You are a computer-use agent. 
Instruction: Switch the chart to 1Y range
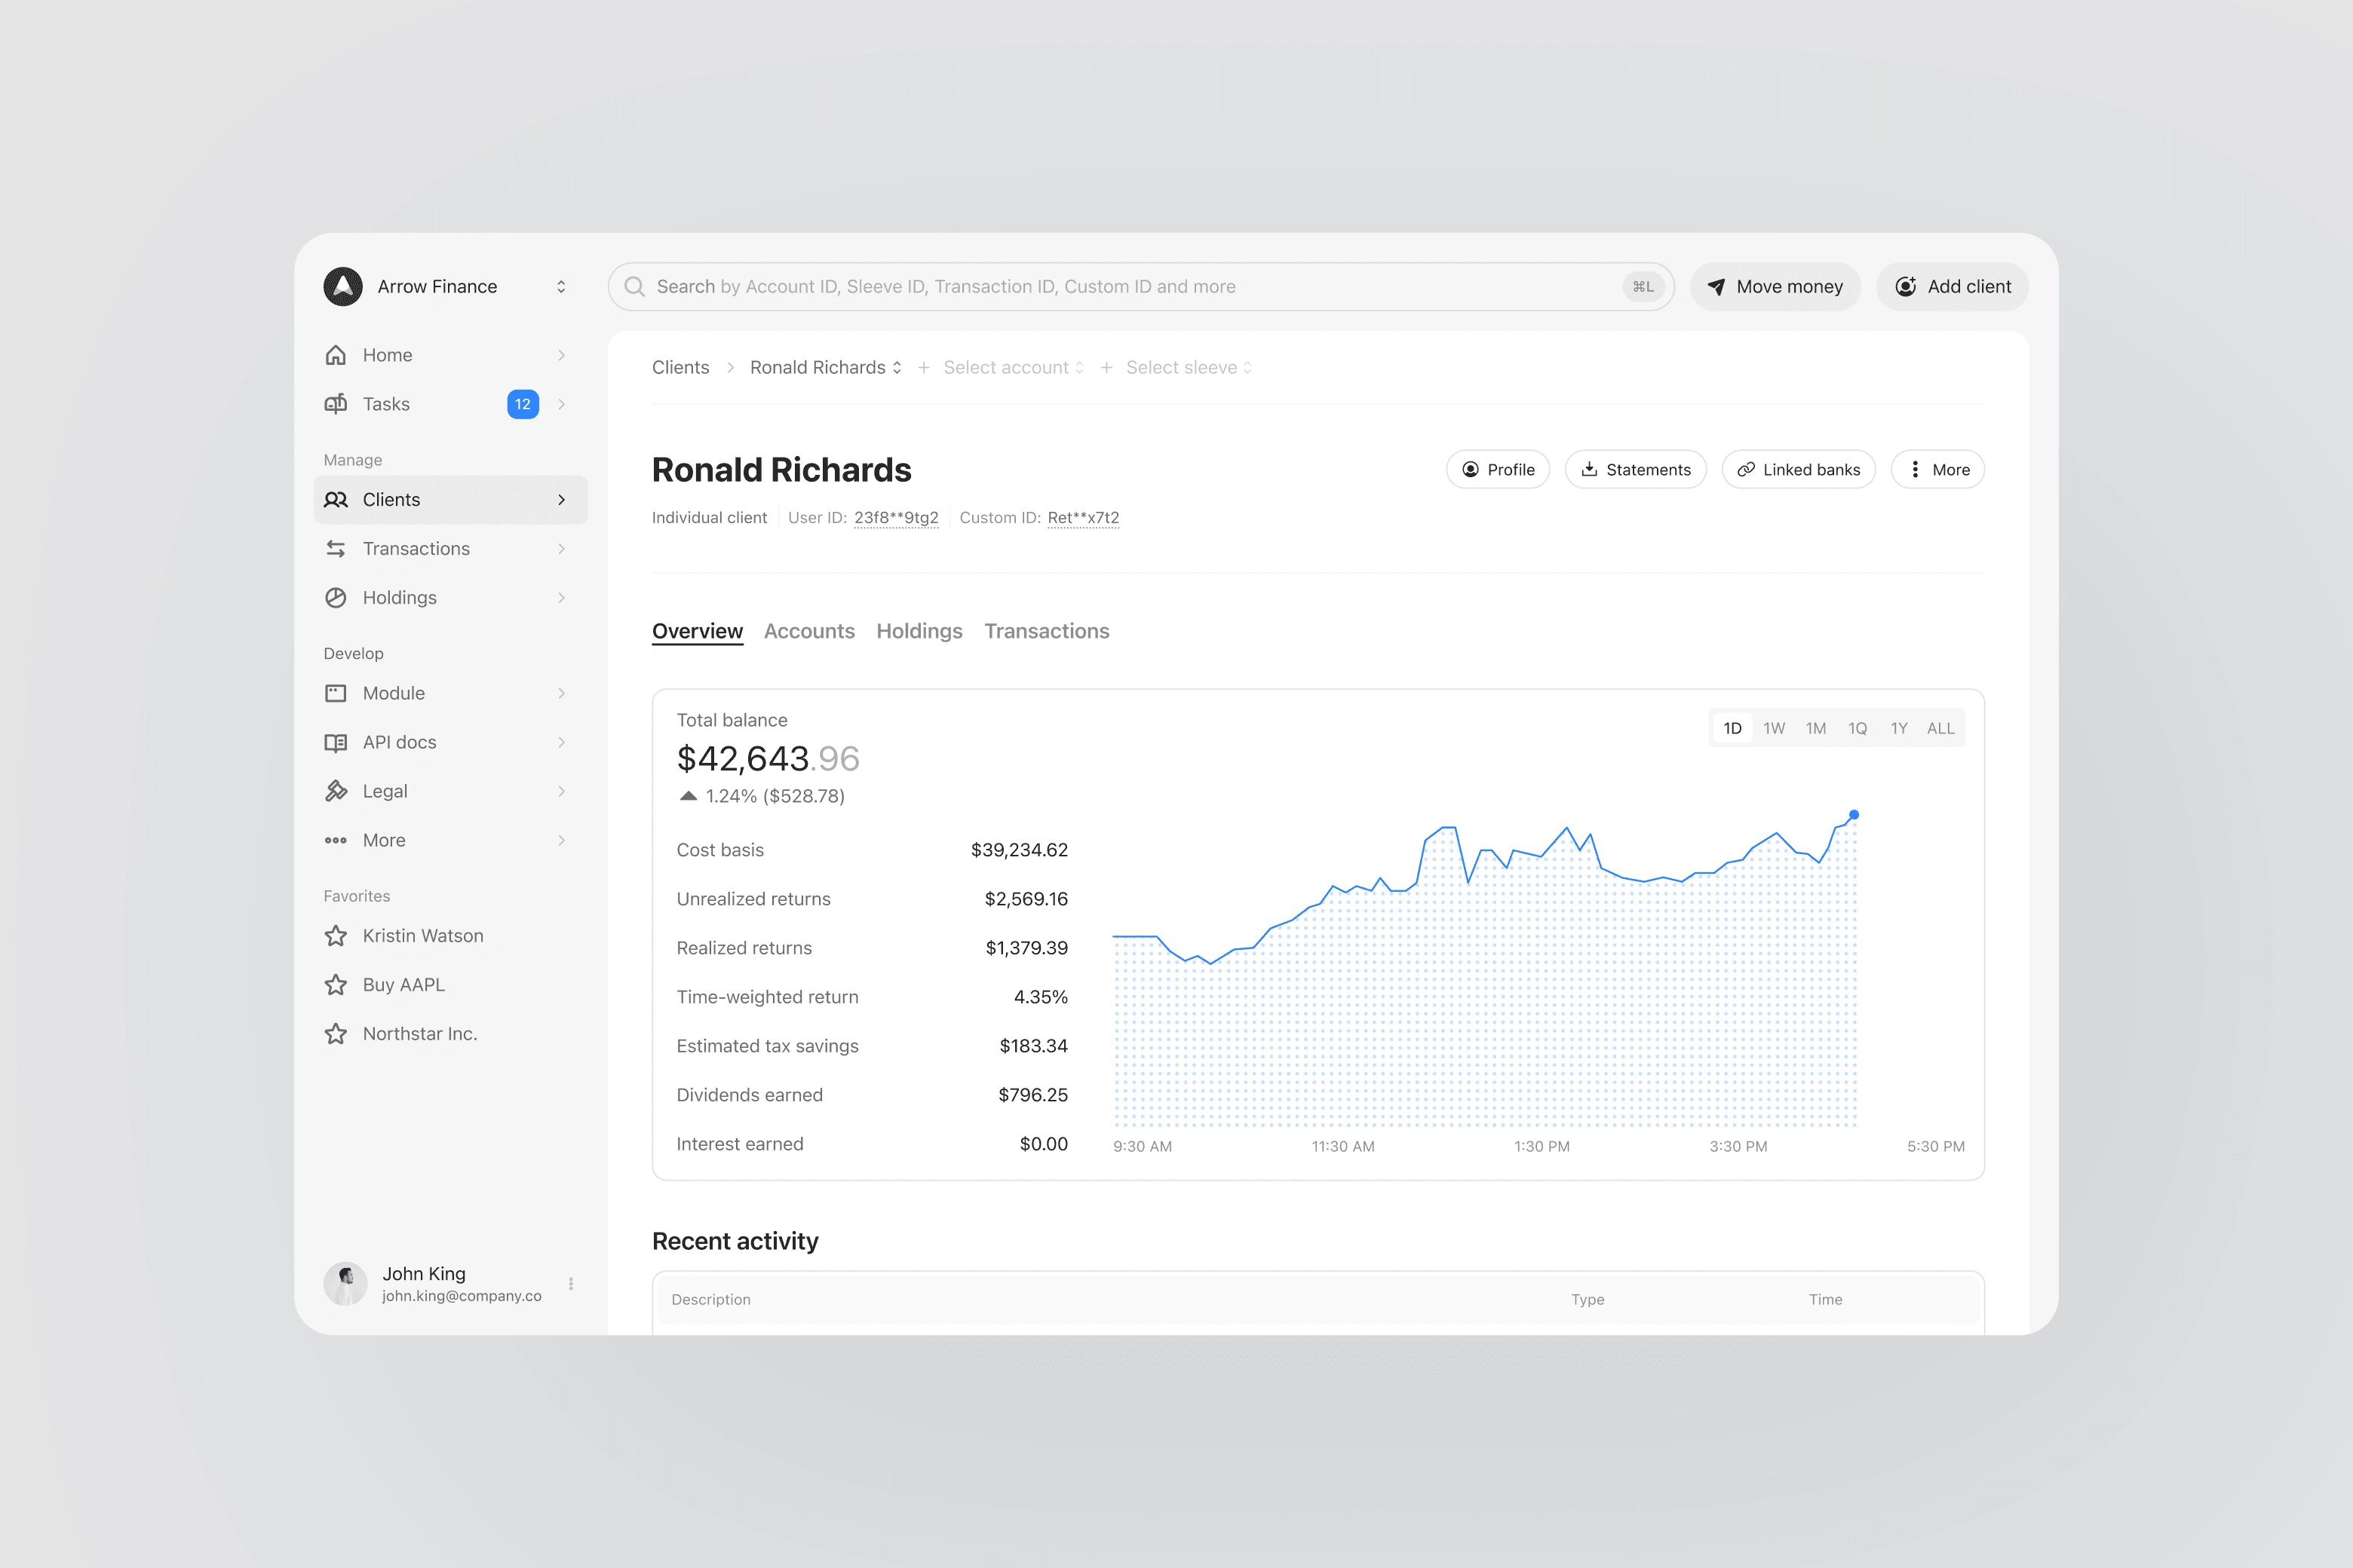click(x=1899, y=728)
